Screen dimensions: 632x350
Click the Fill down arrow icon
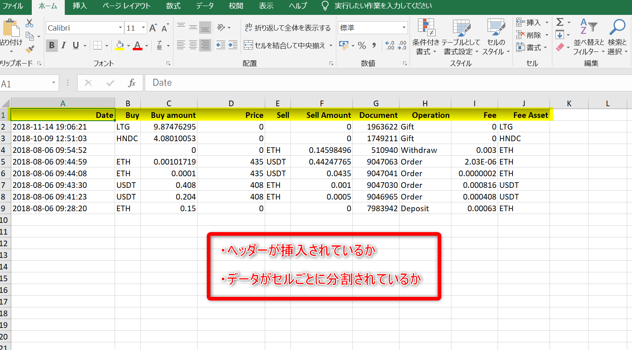(x=560, y=35)
